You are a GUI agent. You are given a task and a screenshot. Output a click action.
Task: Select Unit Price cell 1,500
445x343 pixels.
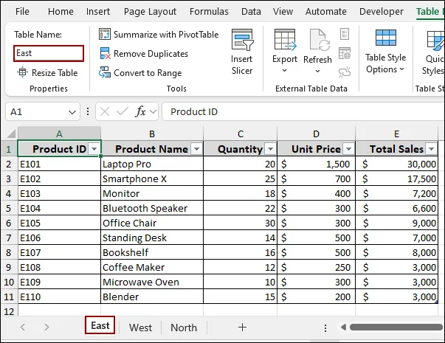click(x=316, y=164)
